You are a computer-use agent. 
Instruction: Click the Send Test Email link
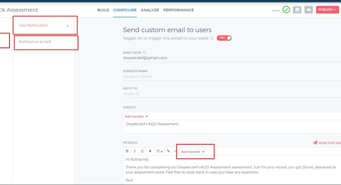click(328, 143)
